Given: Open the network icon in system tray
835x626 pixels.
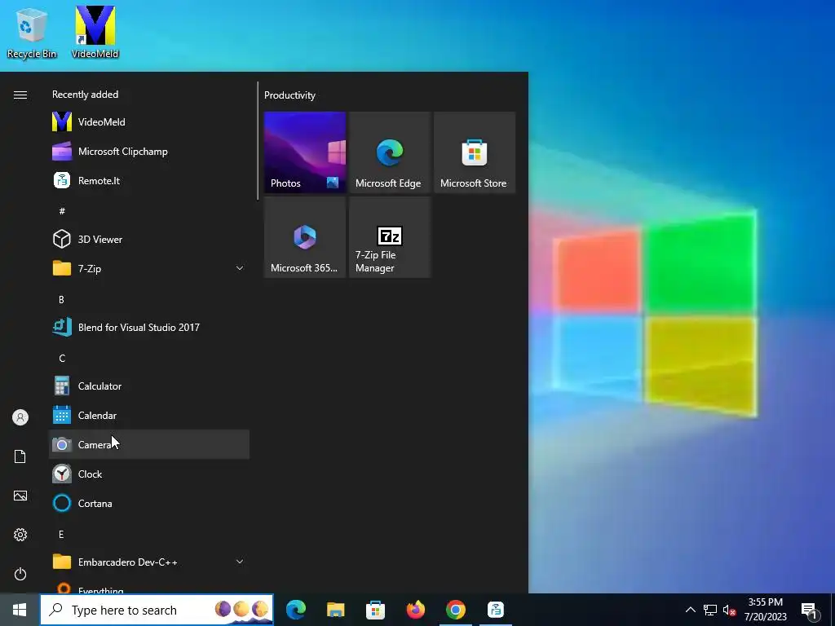Looking at the screenshot, I should click(710, 610).
